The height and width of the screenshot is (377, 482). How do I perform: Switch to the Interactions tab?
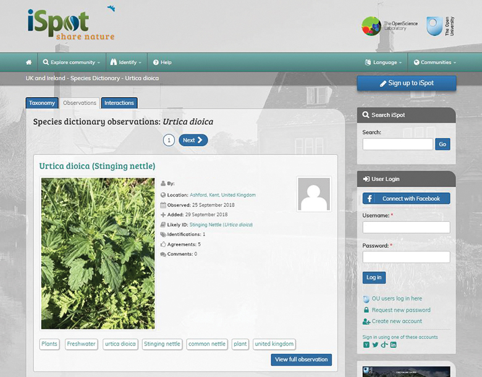(119, 103)
